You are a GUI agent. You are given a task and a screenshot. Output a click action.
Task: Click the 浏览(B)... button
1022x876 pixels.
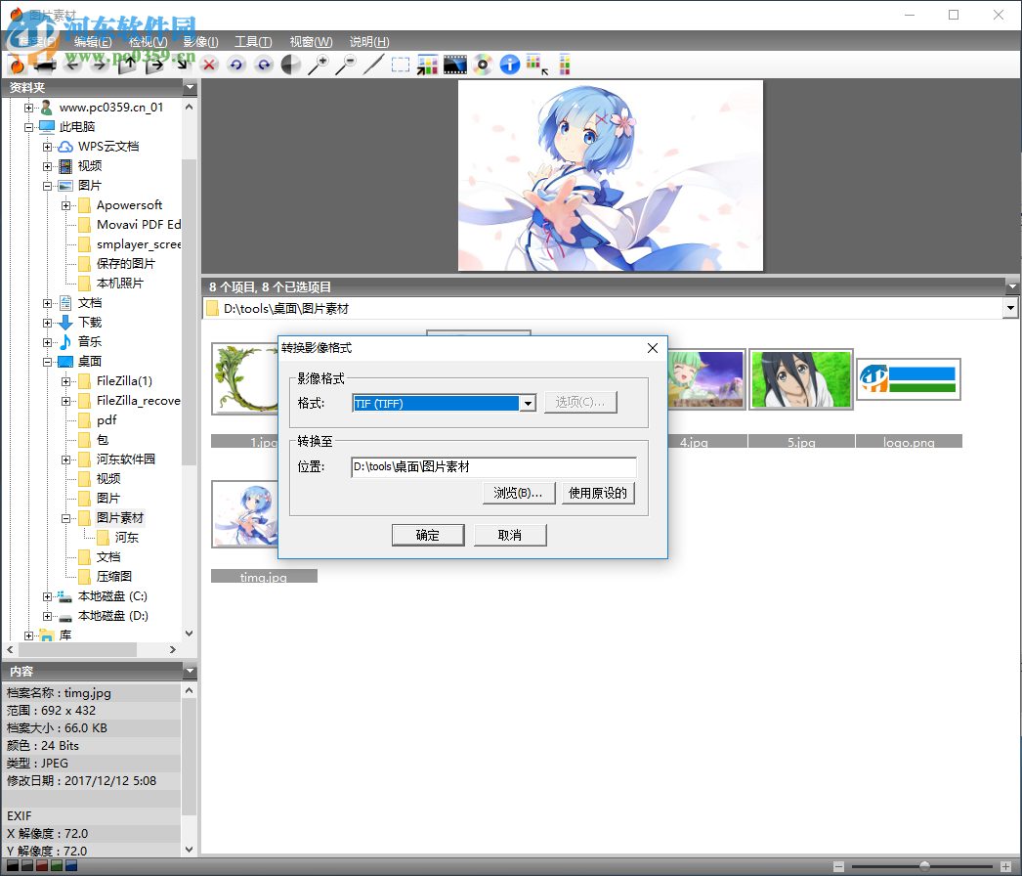[x=518, y=493]
